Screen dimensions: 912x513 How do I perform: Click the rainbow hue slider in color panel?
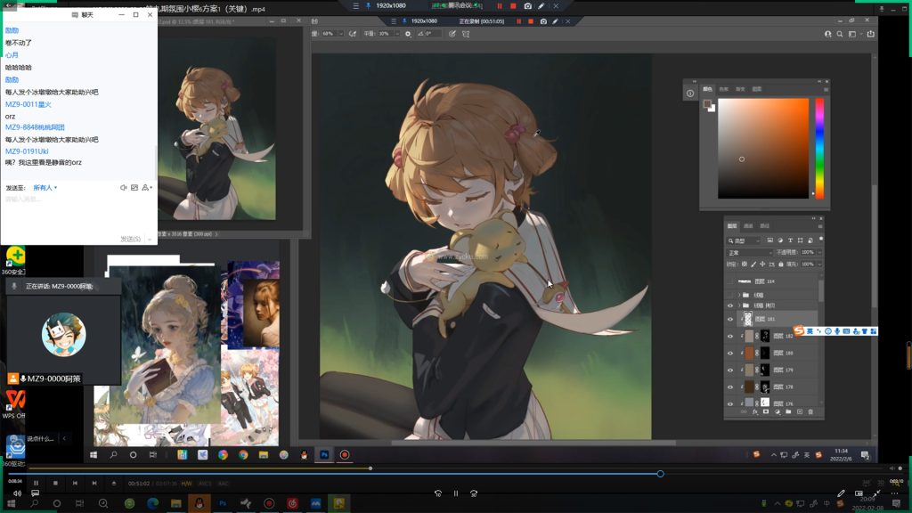coord(819,147)
